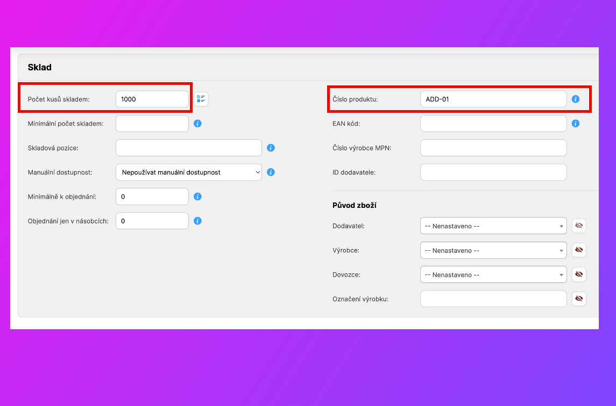This screenshot has height=406, width=616.
Task: Open info tooltip for Skladová pozice
Action: click(271, 148)
